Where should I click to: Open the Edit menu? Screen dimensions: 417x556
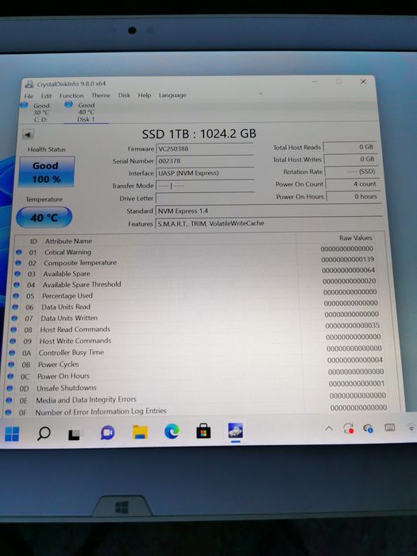[46, 96]
